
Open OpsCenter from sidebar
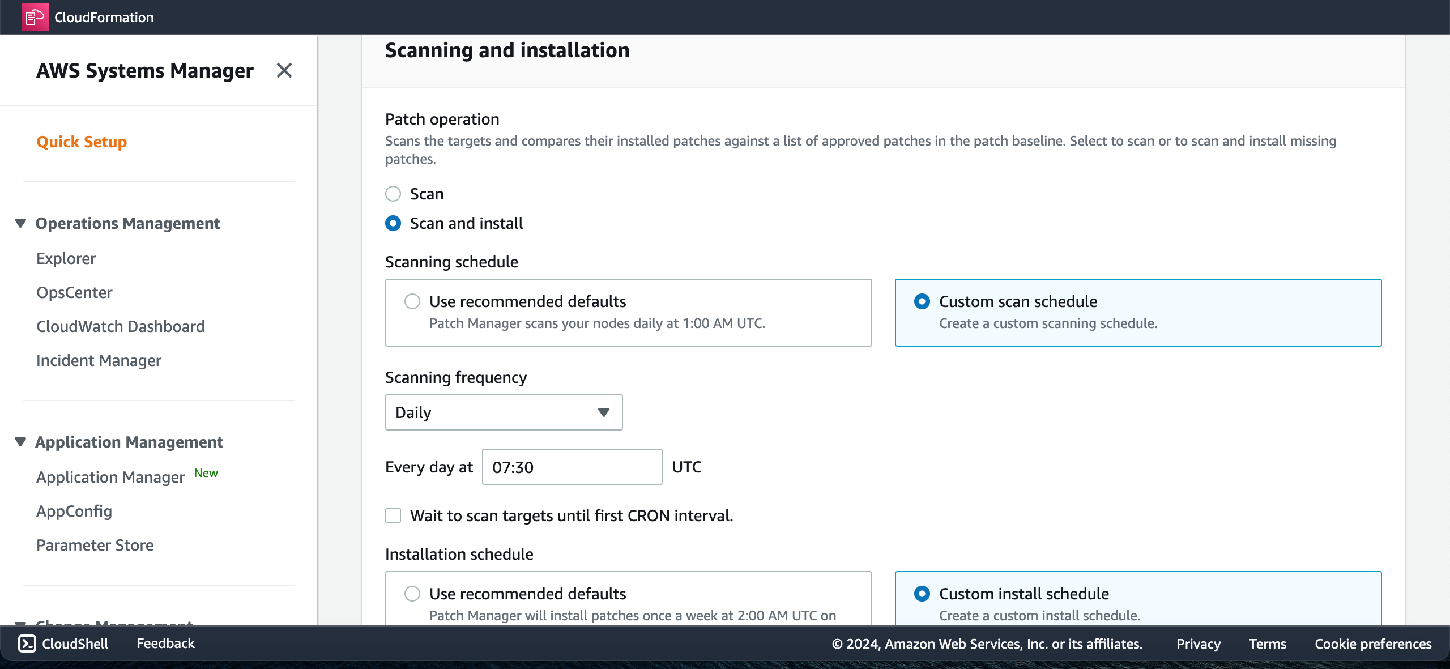[74, 292]
